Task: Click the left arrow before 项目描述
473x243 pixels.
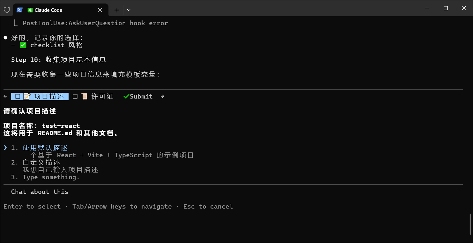Action: point(5,96)
